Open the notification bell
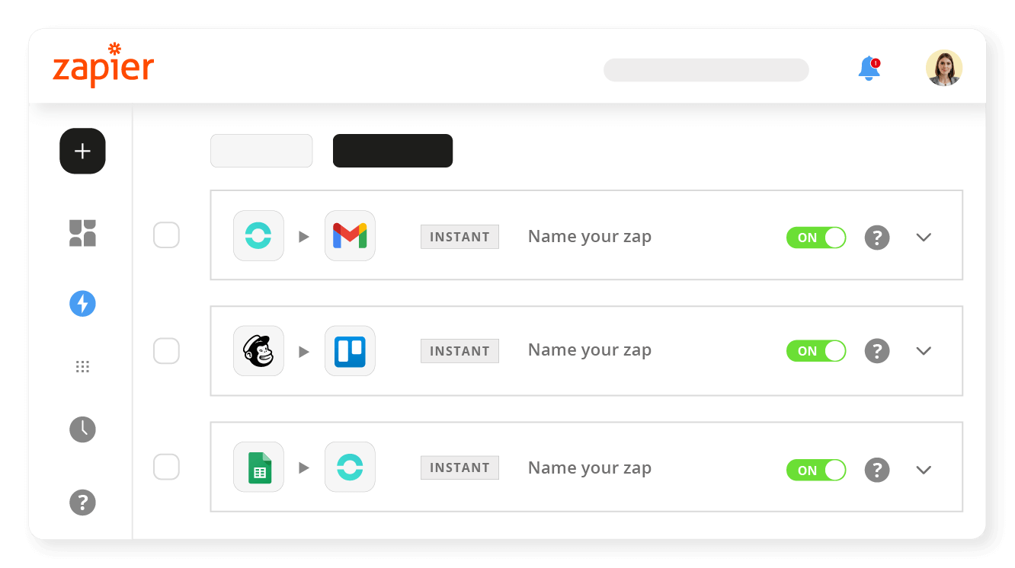The image size is (1015, 568). click(x=869, y=69)
